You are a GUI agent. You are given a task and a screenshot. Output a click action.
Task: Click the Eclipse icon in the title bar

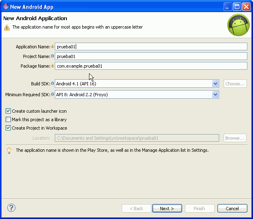pos(6,6)
